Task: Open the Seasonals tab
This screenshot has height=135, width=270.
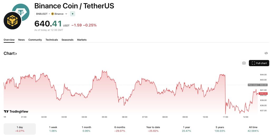Action: click(67, 40)
